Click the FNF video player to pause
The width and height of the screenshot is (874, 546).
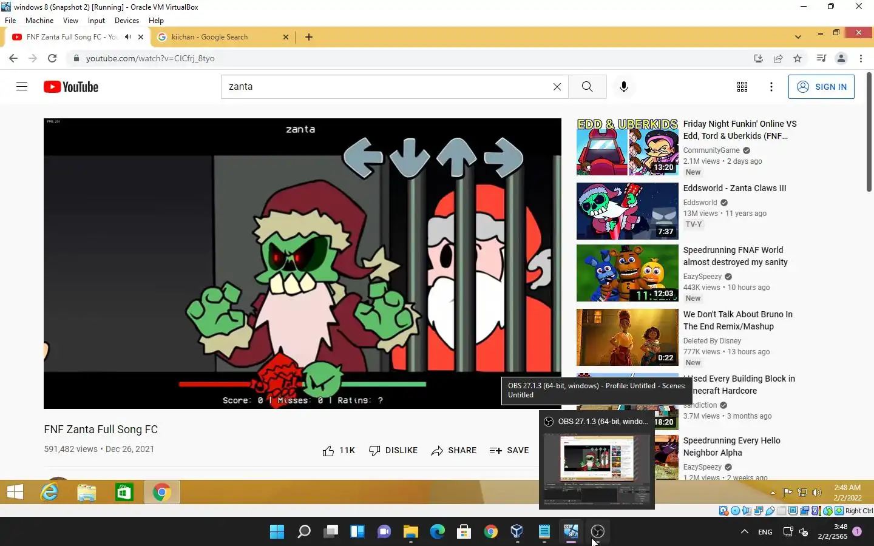coord(302,263)
